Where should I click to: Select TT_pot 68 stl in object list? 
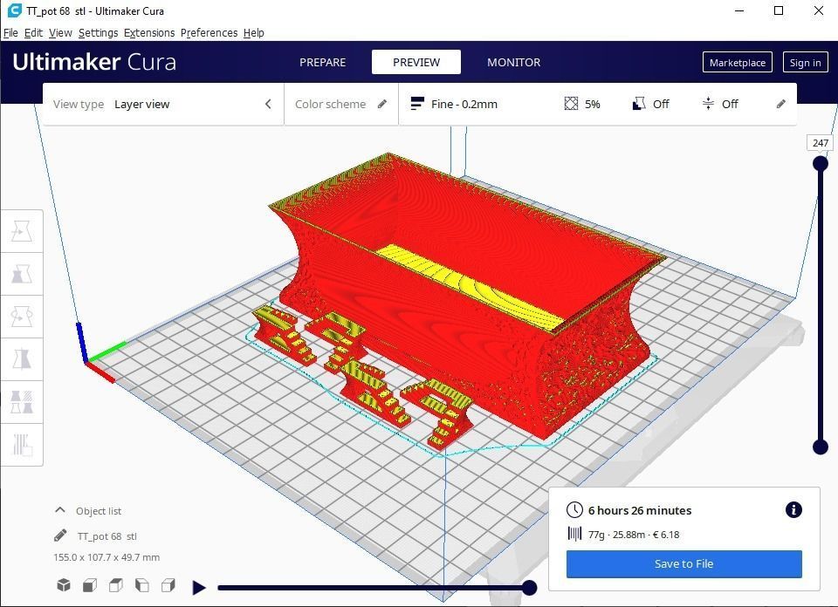106,536
